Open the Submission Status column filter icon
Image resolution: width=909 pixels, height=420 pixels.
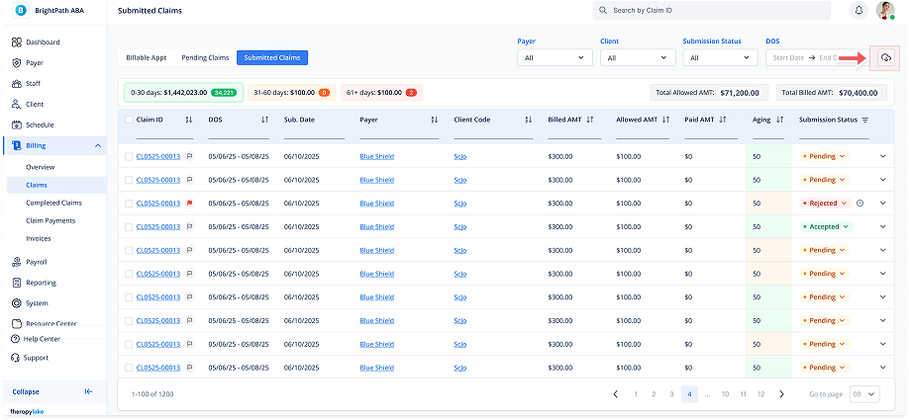coord(864,120)
